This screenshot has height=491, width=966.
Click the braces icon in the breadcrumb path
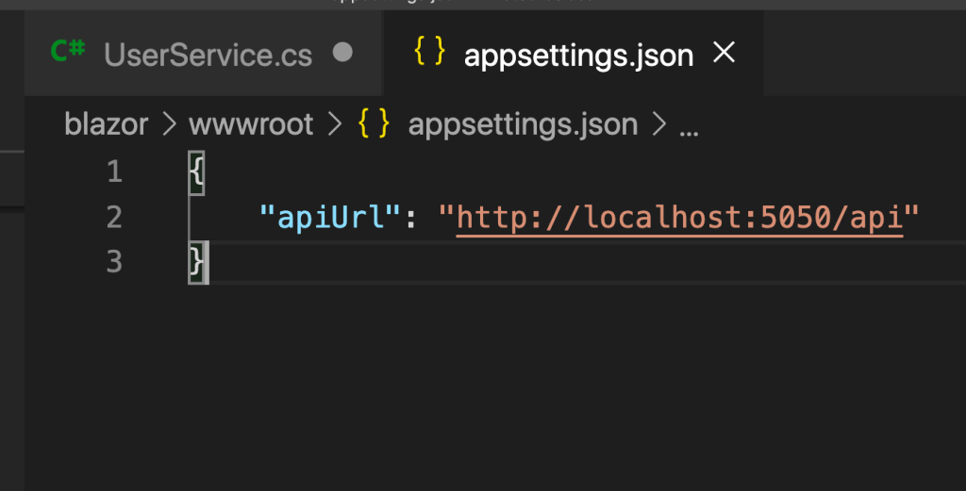[373, 123]
